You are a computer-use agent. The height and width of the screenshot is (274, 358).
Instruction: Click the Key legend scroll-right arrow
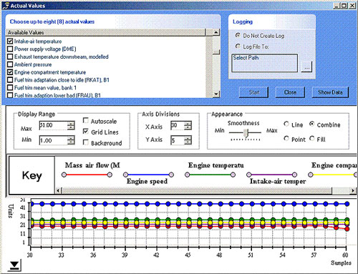point(353,190)
